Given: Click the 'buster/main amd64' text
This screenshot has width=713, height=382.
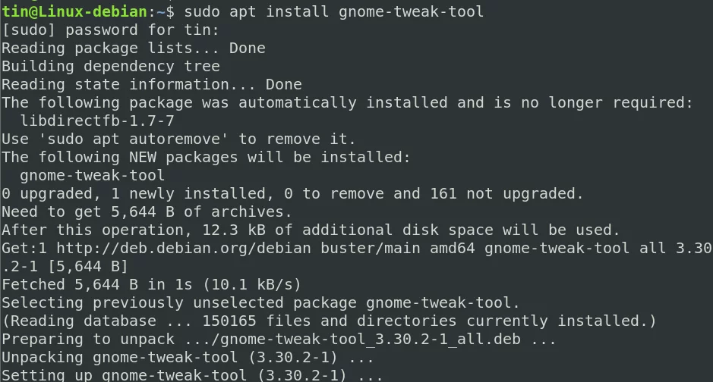Looking at the screenshot, I should (x=397, y=248).
